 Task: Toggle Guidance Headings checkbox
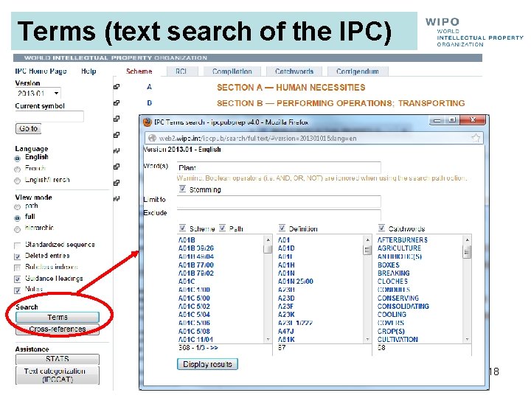coord(17,279)
